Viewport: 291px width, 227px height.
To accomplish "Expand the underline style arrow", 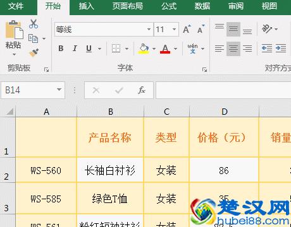I will point(99,49).
